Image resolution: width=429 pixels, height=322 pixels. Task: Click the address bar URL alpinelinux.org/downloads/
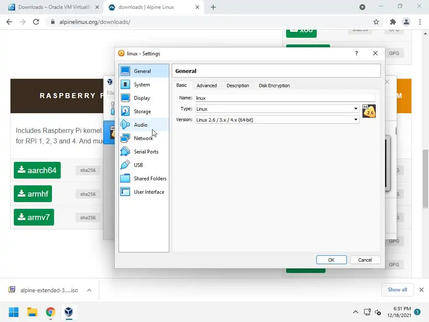coord(95,22)
